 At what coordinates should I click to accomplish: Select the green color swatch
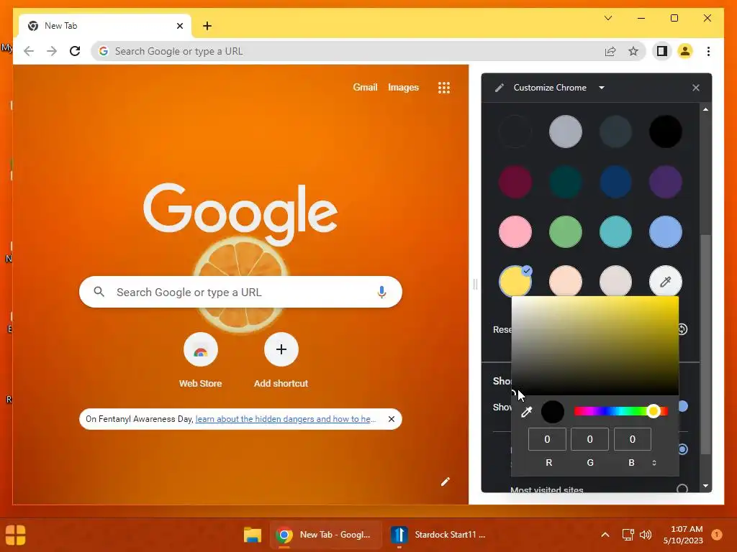566,231
